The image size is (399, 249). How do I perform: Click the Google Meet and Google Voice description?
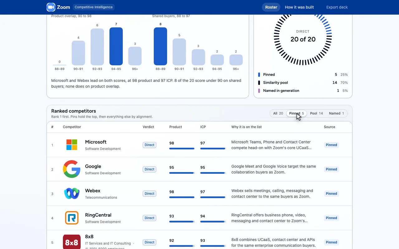[274, 169]
